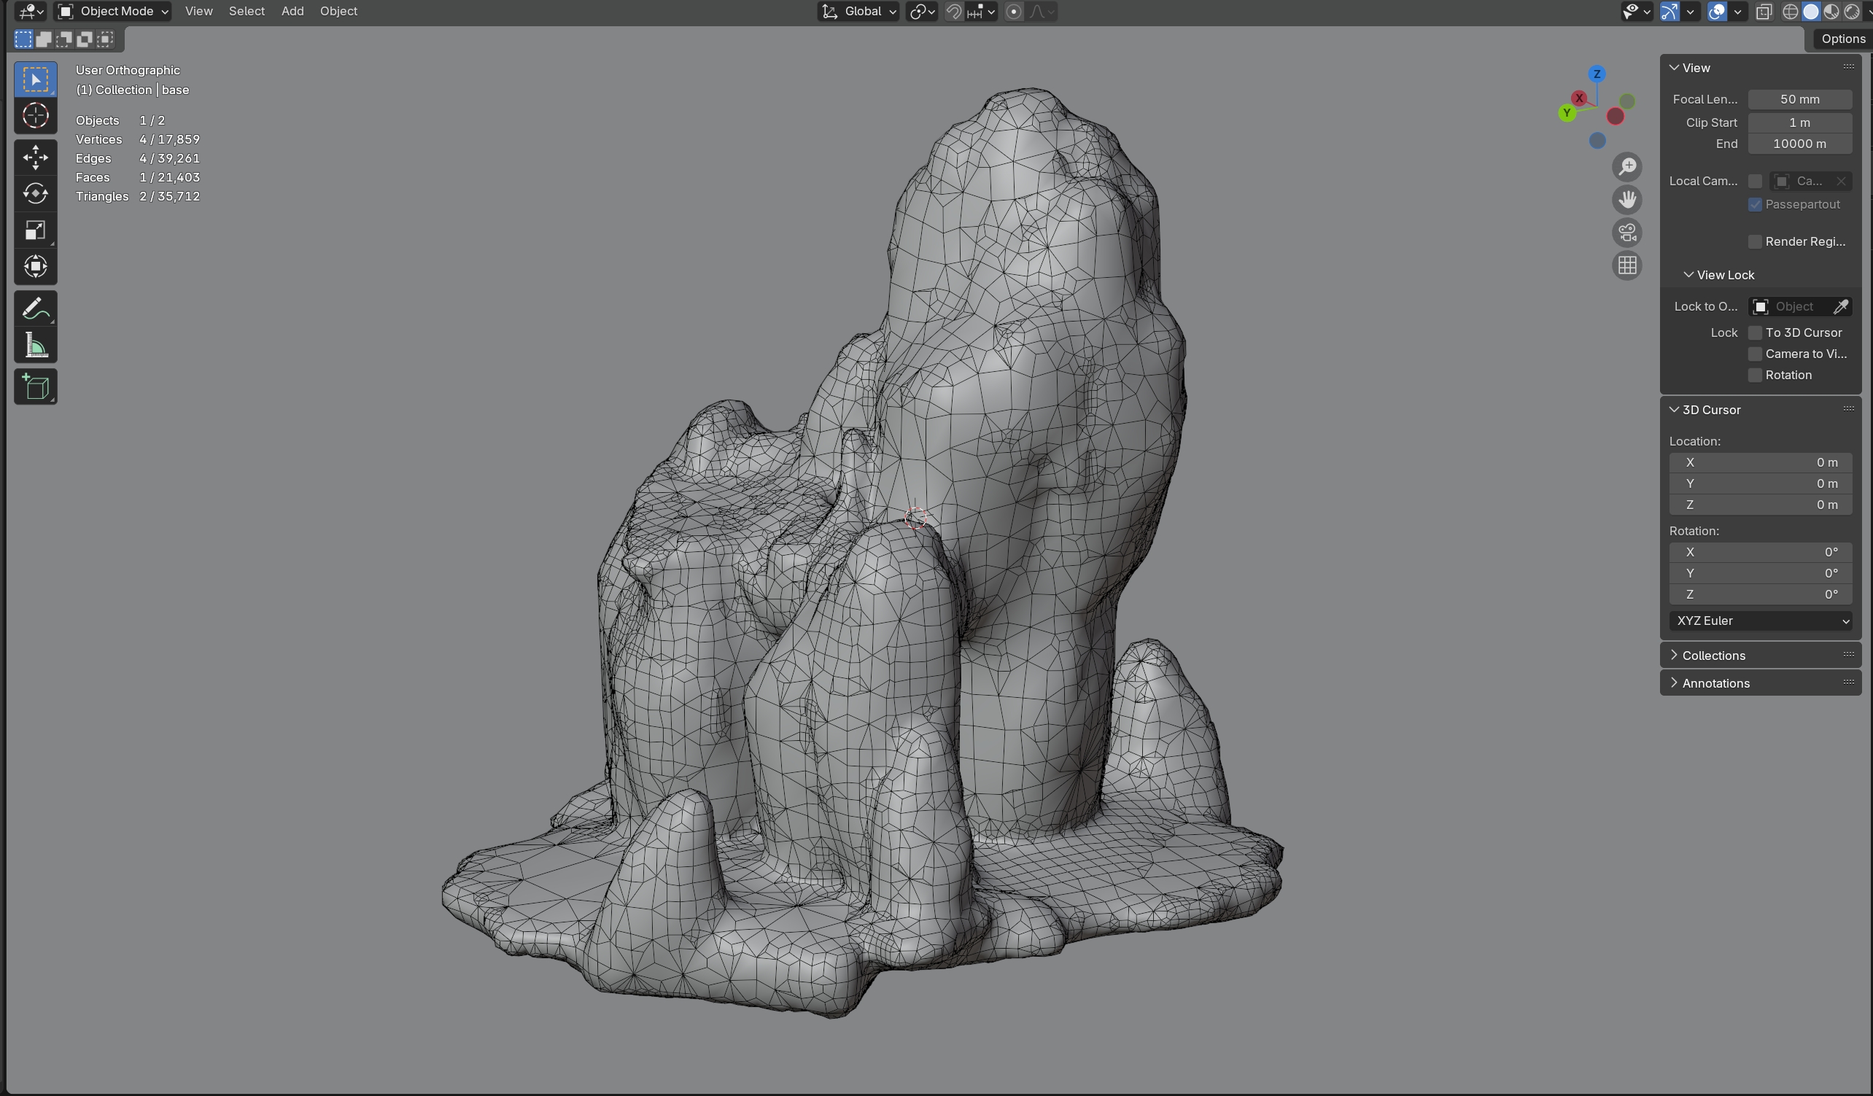
Task: Click the Focal Length value field
Action: coord(1799,99)
